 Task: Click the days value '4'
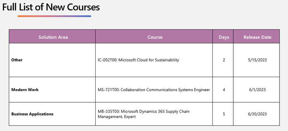click(224, 90)
